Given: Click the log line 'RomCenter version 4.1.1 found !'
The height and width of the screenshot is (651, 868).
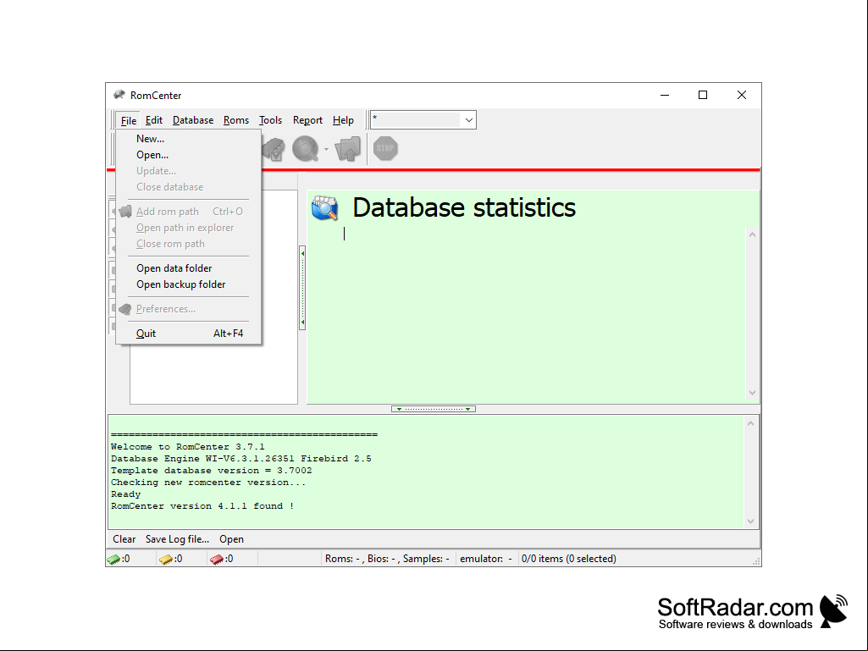Looking at the screenshot, I should 202,506.
